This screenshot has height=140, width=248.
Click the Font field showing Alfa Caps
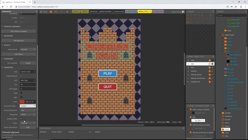tap(28, 80)
